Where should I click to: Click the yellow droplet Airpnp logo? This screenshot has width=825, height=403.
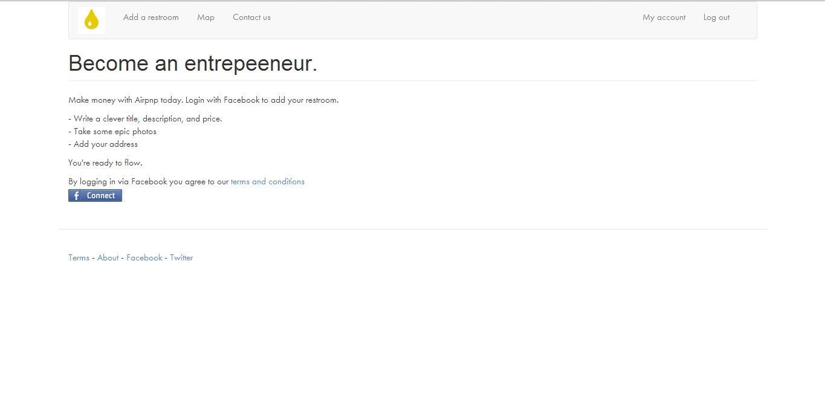91,19
